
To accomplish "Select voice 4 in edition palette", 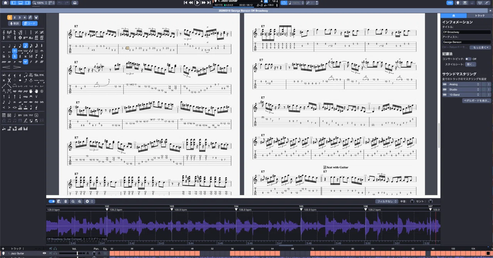I will (x=25, y=17).
